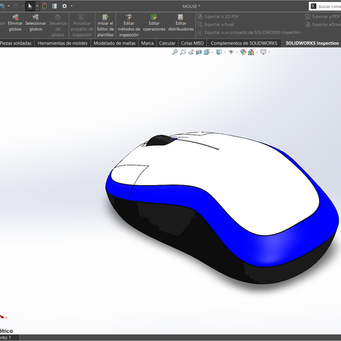Image resolution: width=341 pixels, height=341 pixels.
Task: Click the Edit Appearance color ball icon
Action: (243, 52)
